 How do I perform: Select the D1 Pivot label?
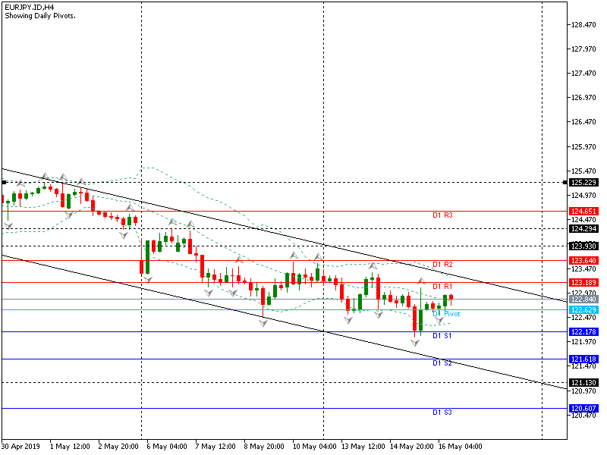(x=446, y=314)
